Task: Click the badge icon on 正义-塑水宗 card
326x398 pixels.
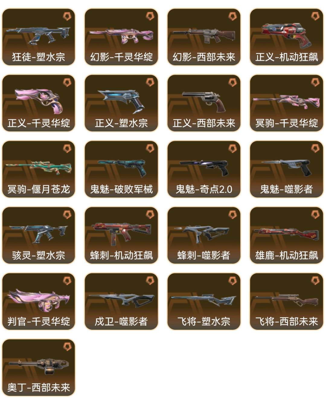Action: (150, 82)
